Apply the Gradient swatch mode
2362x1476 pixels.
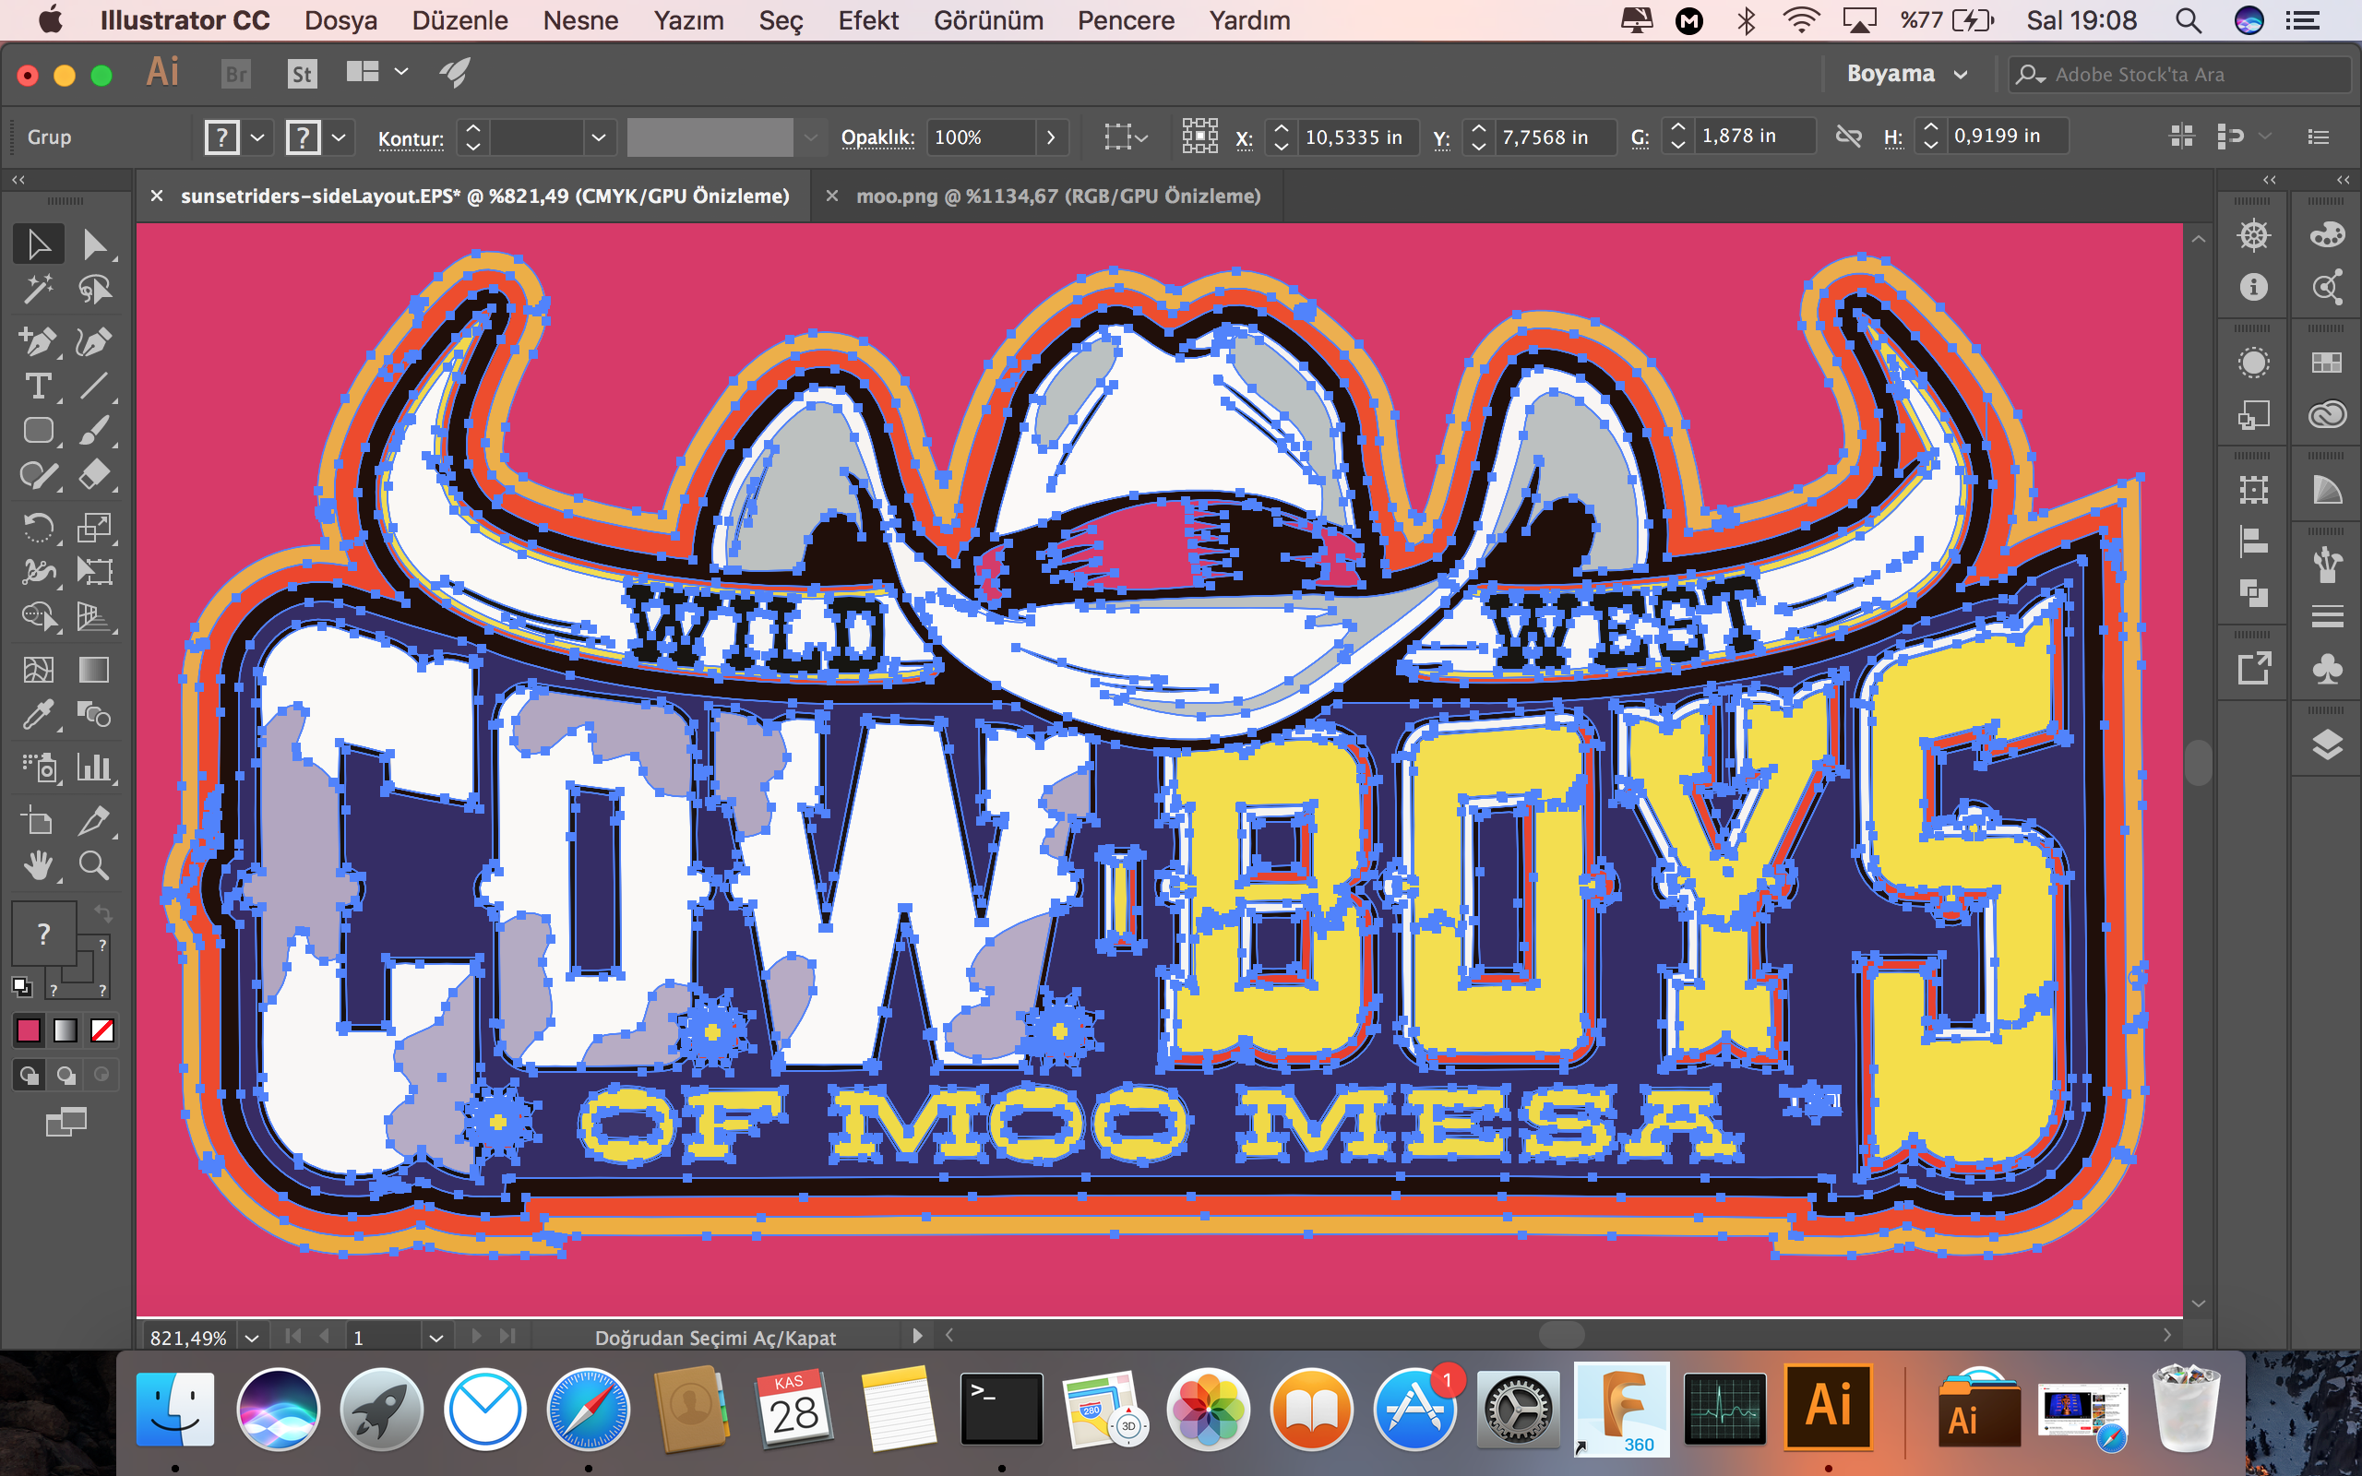pyautogui.click(x=66, y=1030)
